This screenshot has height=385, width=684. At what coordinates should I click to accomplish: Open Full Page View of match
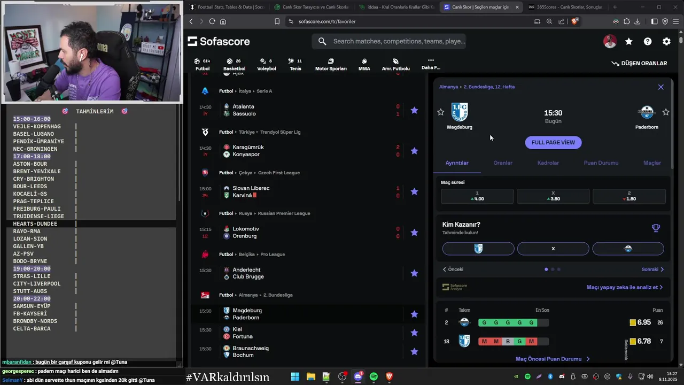coord(553,142)
